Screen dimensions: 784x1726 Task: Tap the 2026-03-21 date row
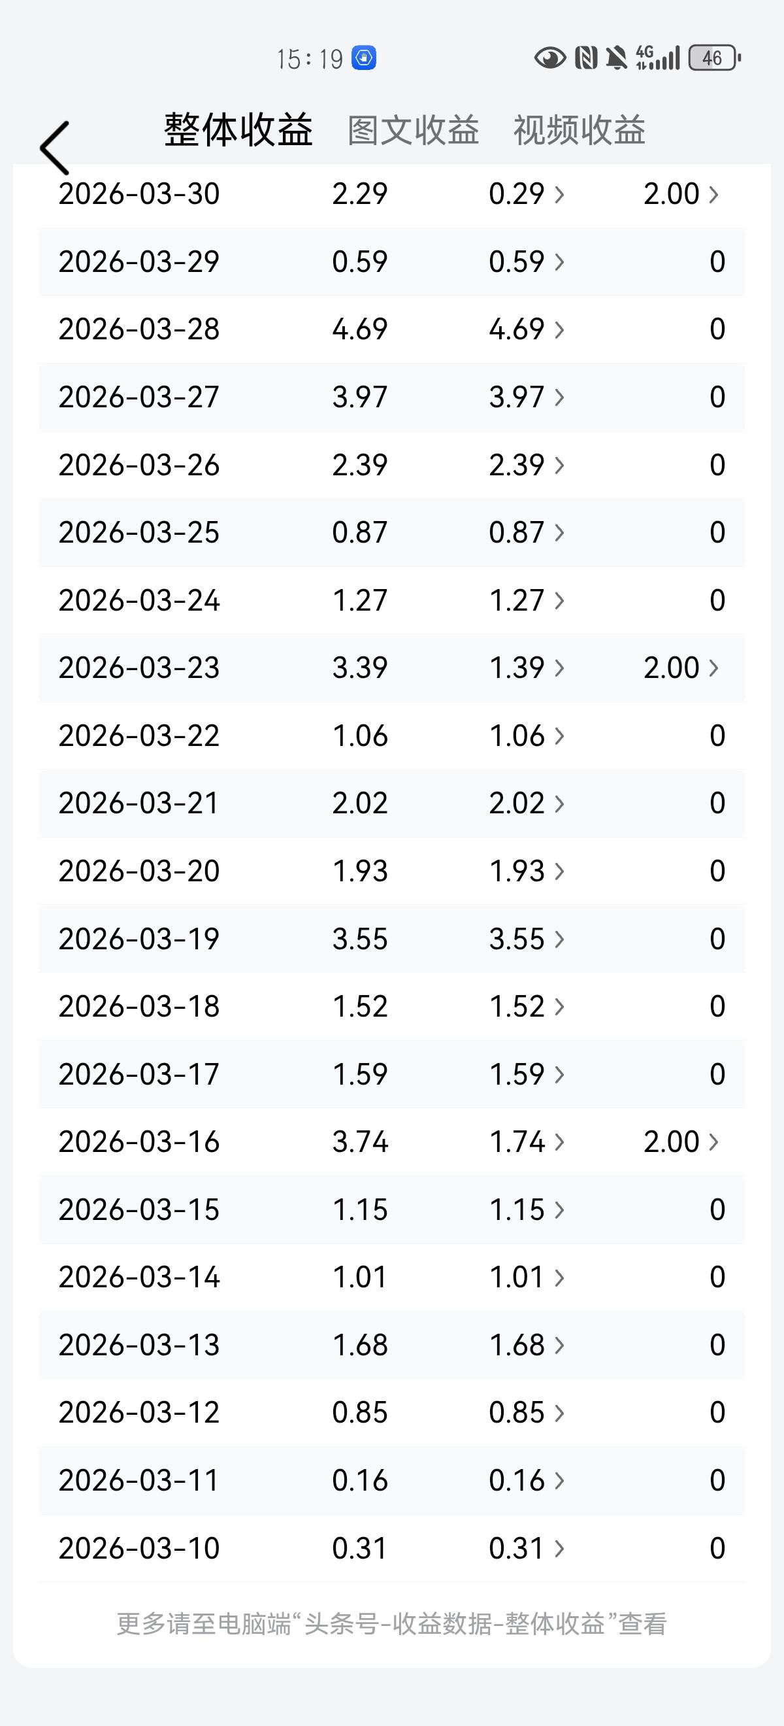391,804
